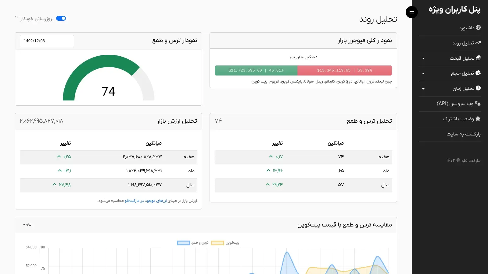
Task: Click the مارکت فلو © ۱۴۰۲ footer text
Action: point(463,160)
